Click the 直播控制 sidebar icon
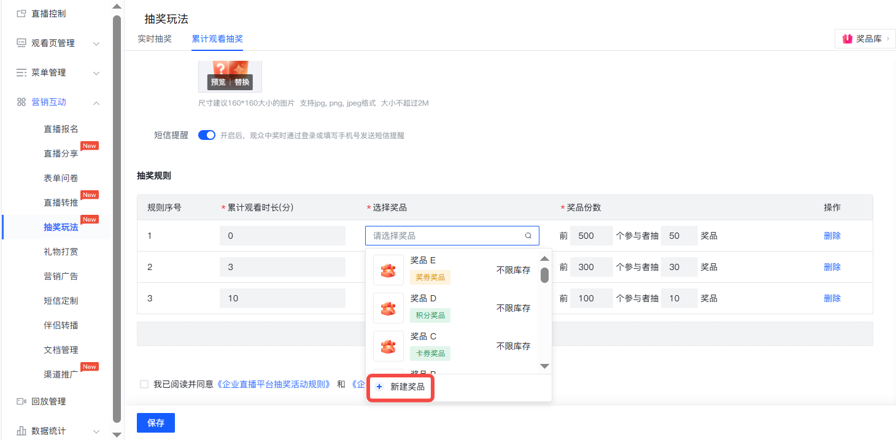 point(21,14)
